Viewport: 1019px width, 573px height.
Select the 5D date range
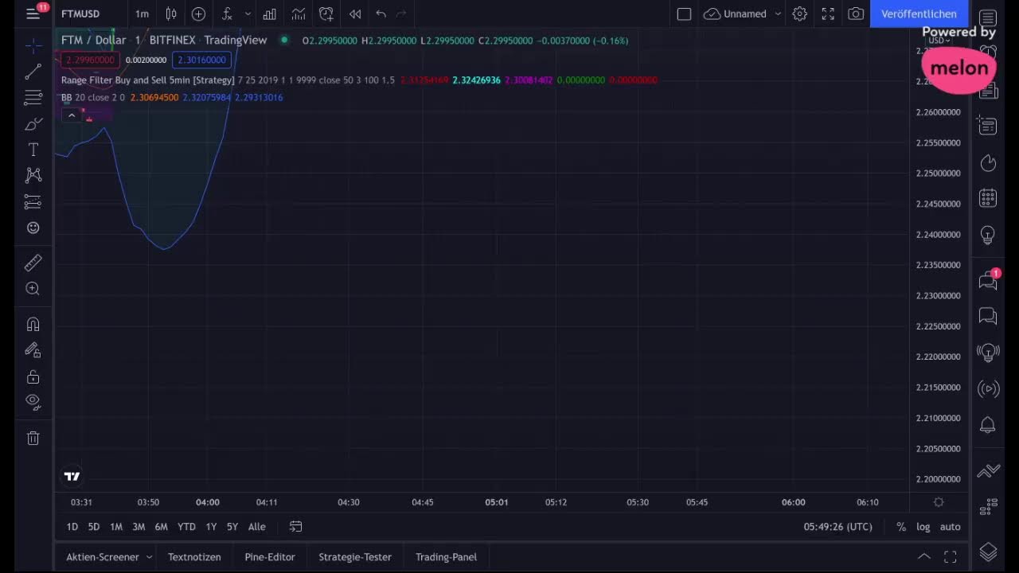point(94,527)
